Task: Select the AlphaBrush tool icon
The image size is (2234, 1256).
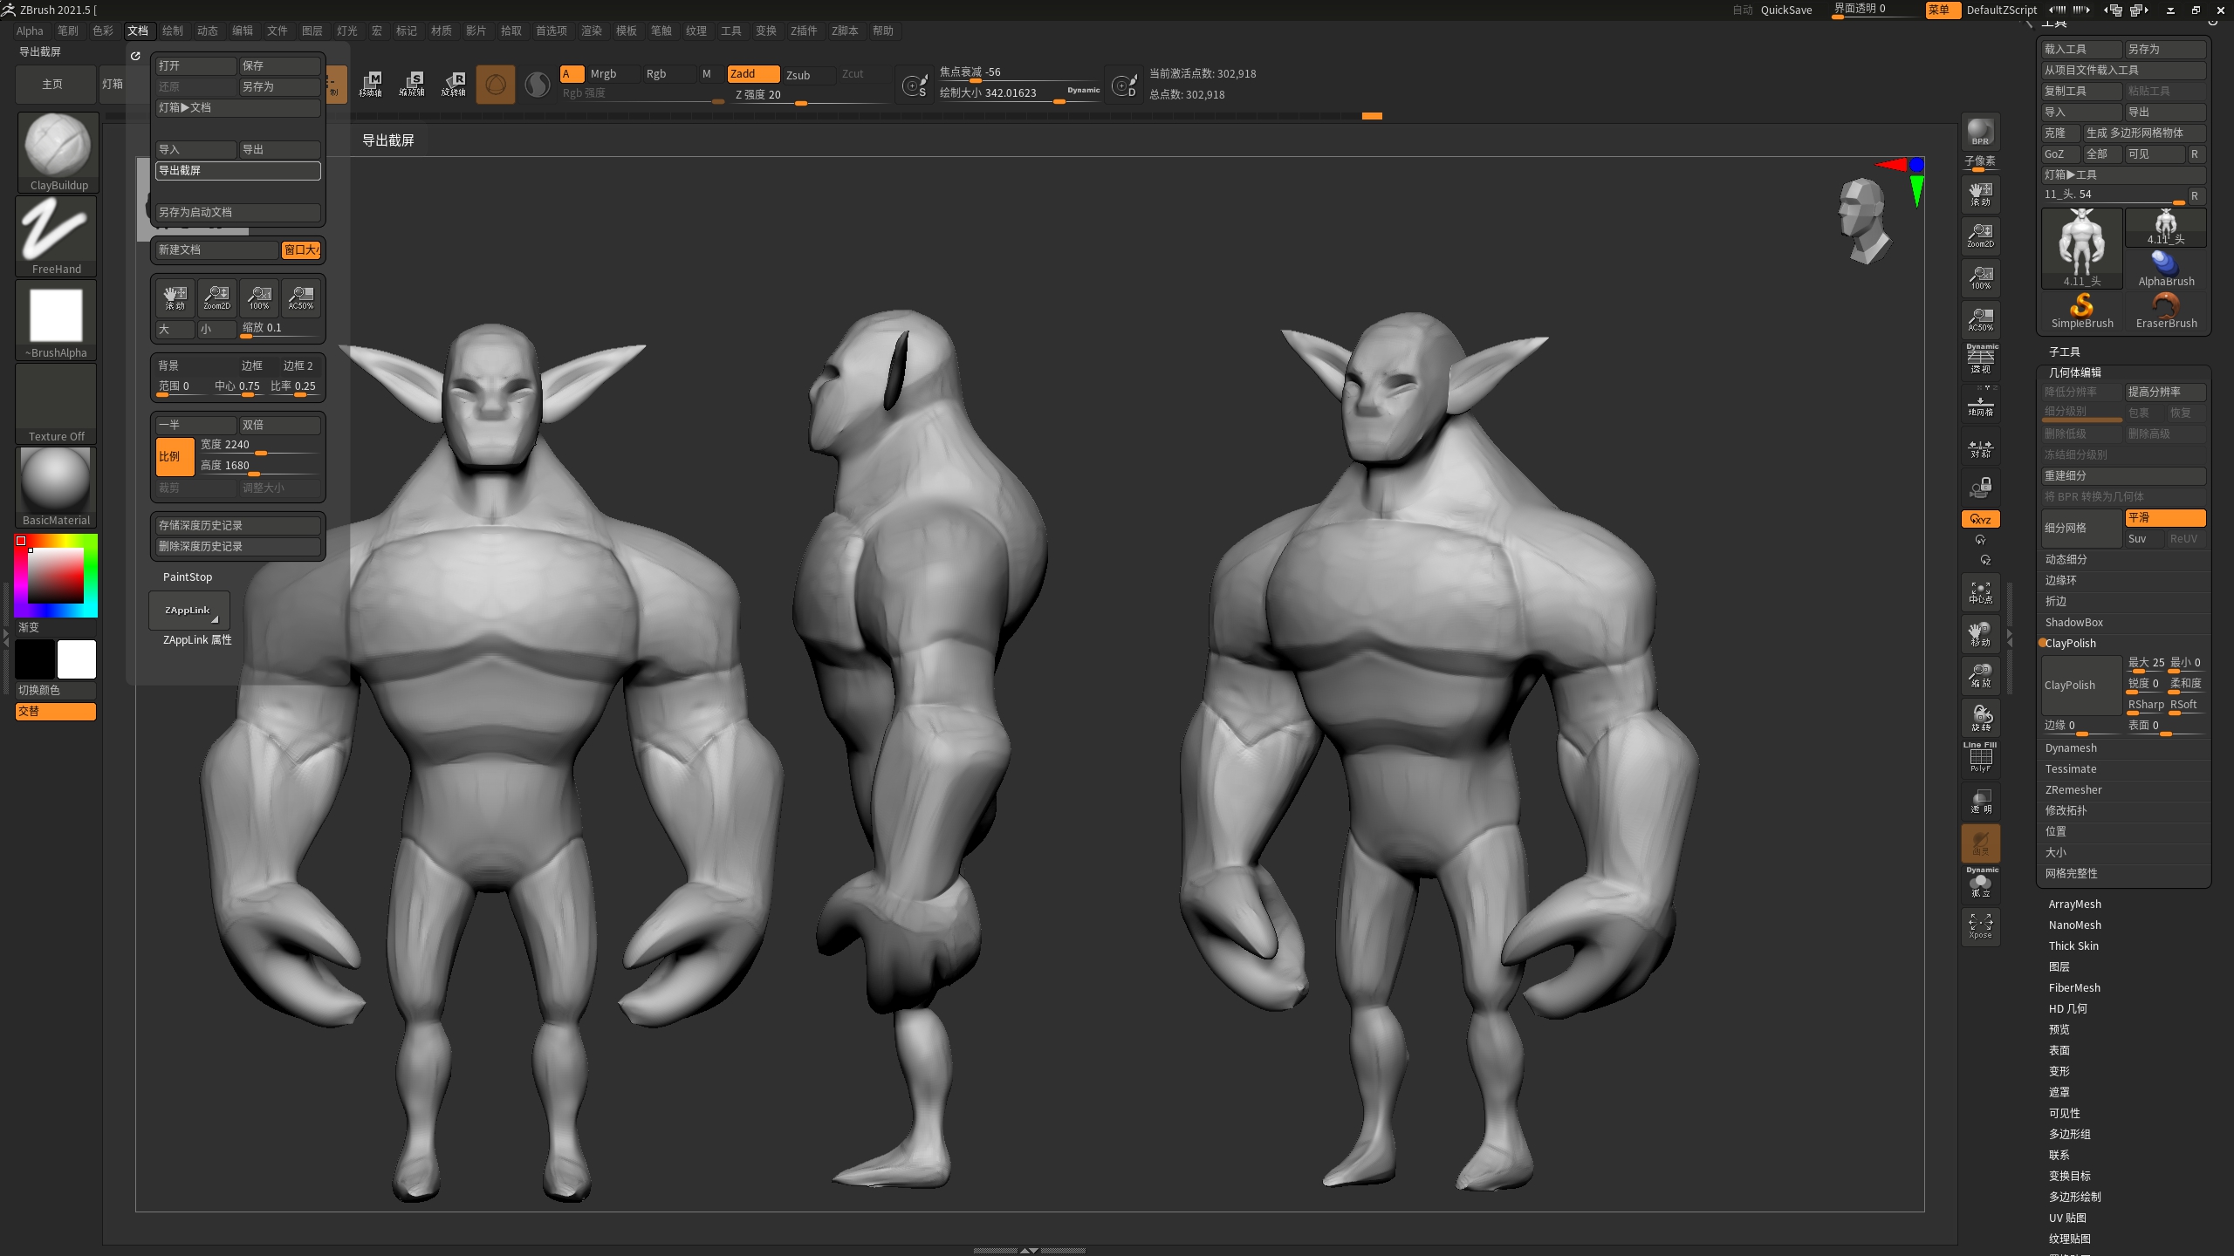Action: 2166,269
